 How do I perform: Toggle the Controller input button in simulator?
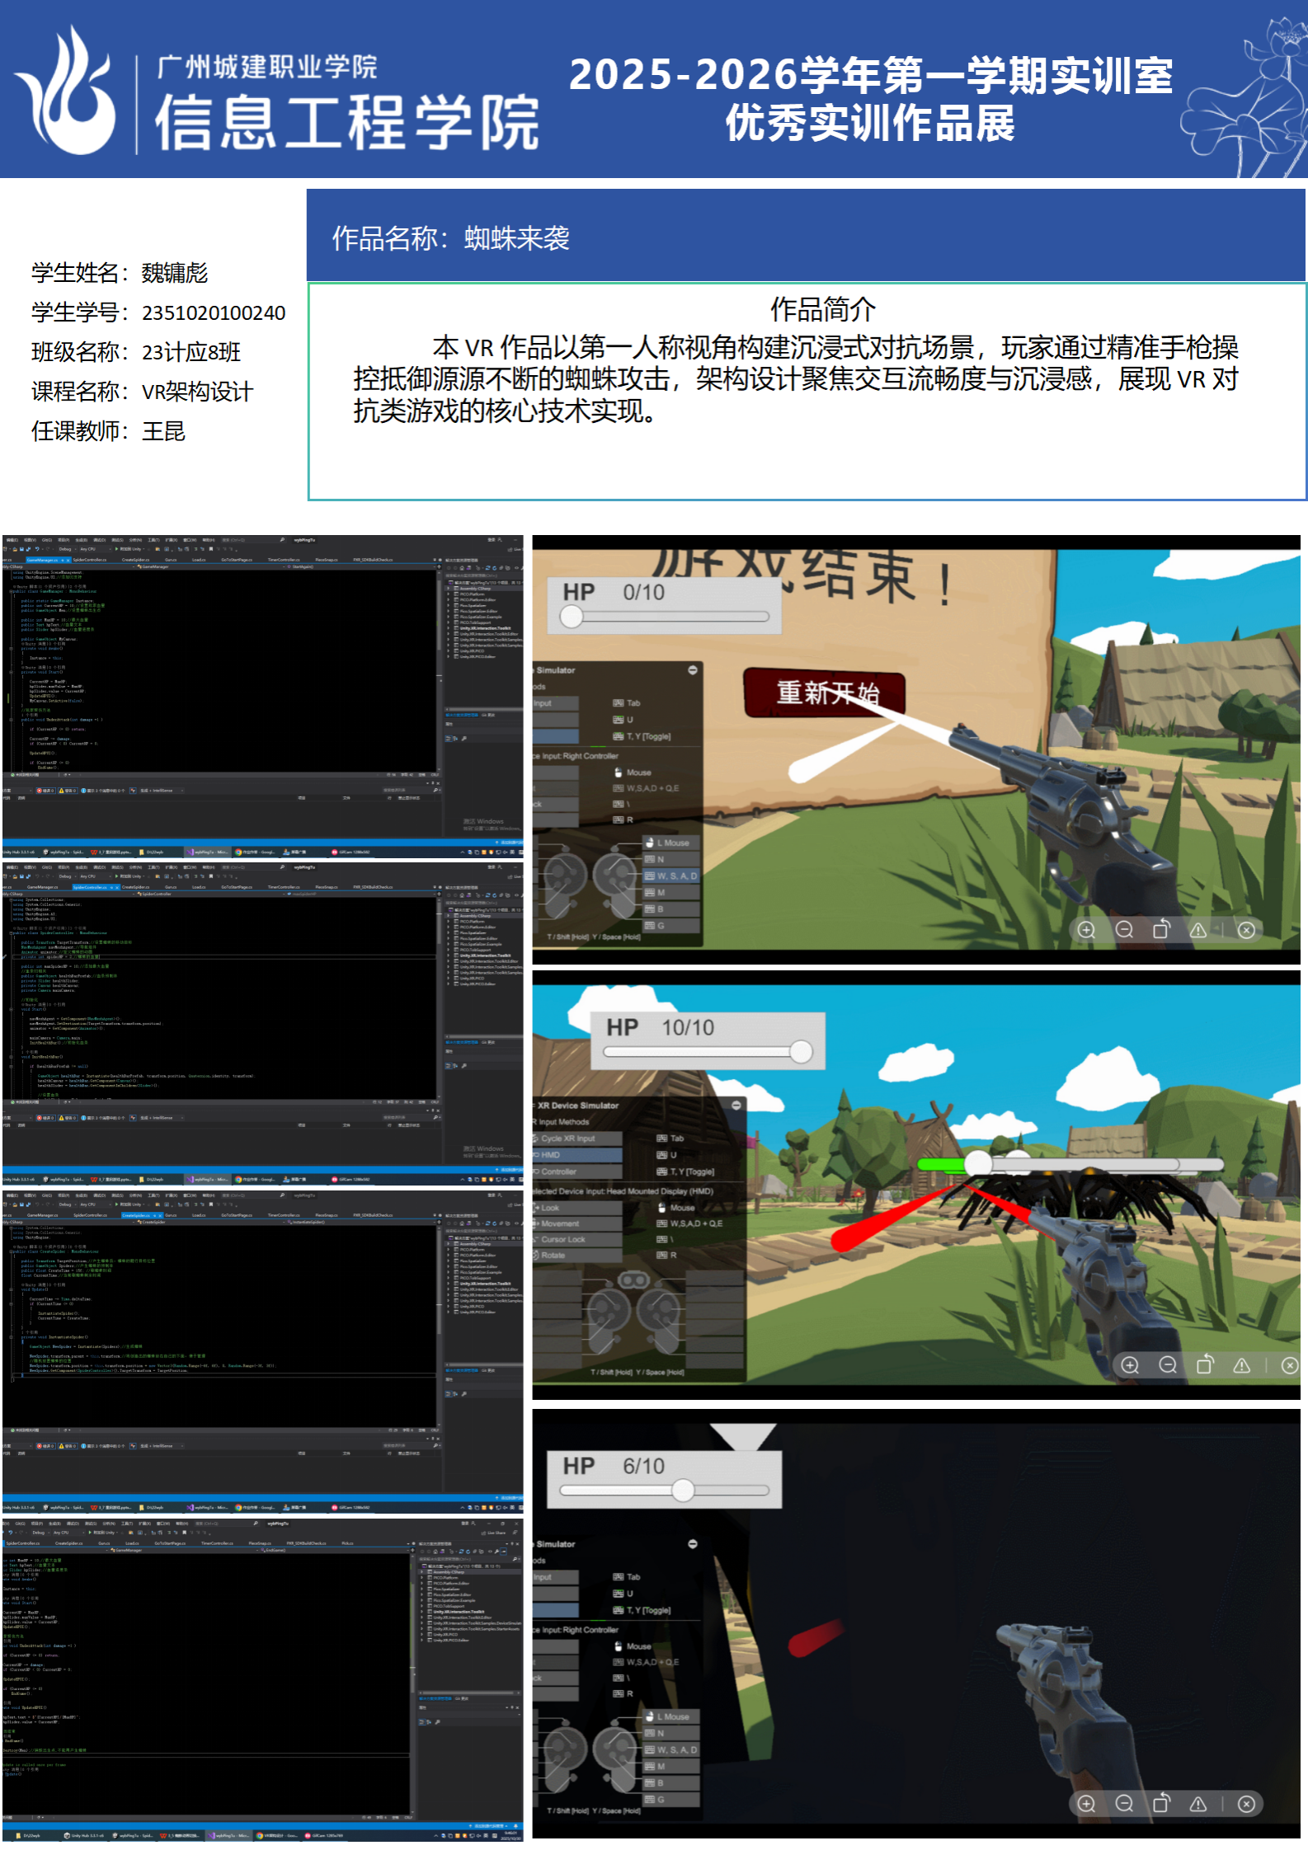coord(577,1172)
